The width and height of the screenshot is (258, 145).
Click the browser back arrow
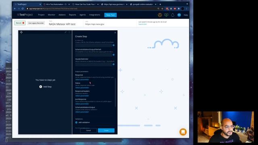(x=15, y=8)
